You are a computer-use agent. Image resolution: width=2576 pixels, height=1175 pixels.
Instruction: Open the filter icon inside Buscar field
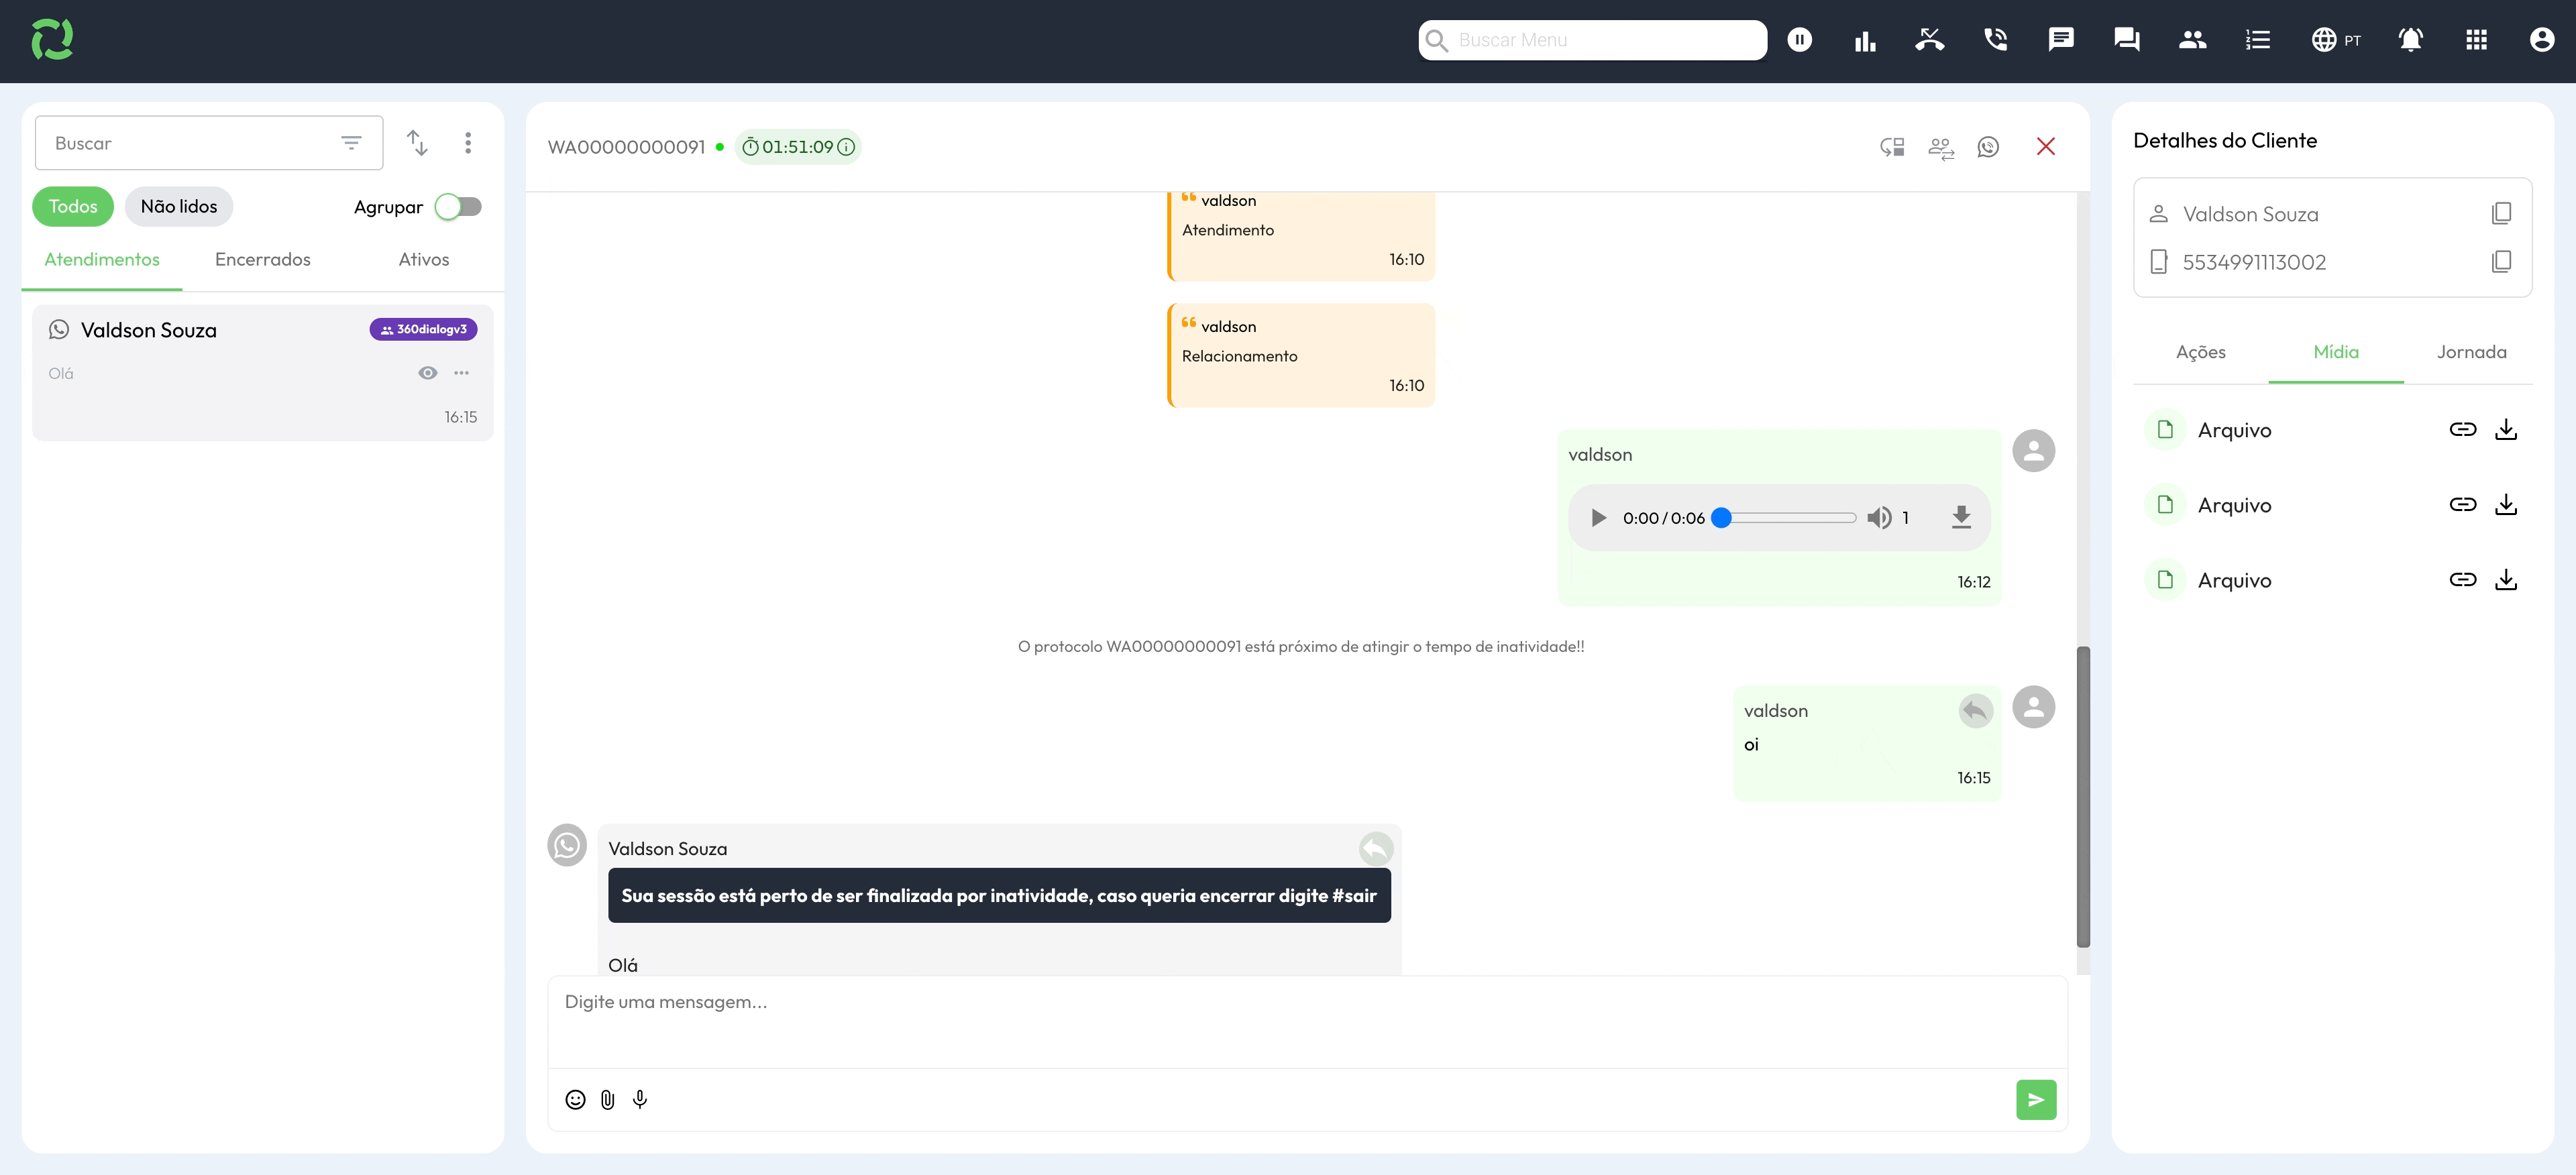351,143
